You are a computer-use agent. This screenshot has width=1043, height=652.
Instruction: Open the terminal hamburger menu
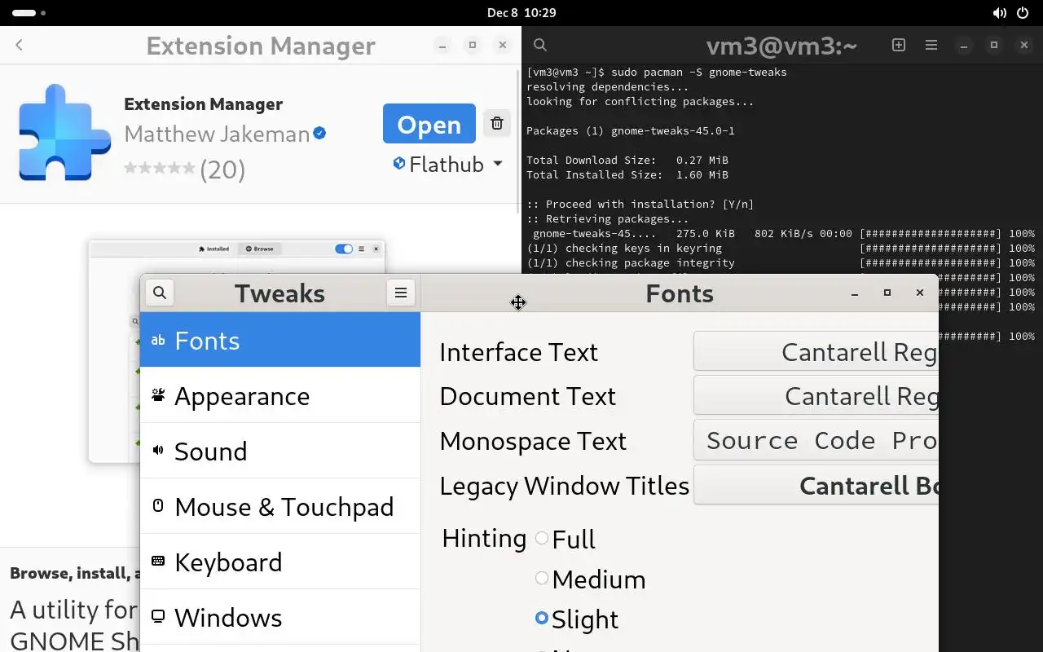931,46
